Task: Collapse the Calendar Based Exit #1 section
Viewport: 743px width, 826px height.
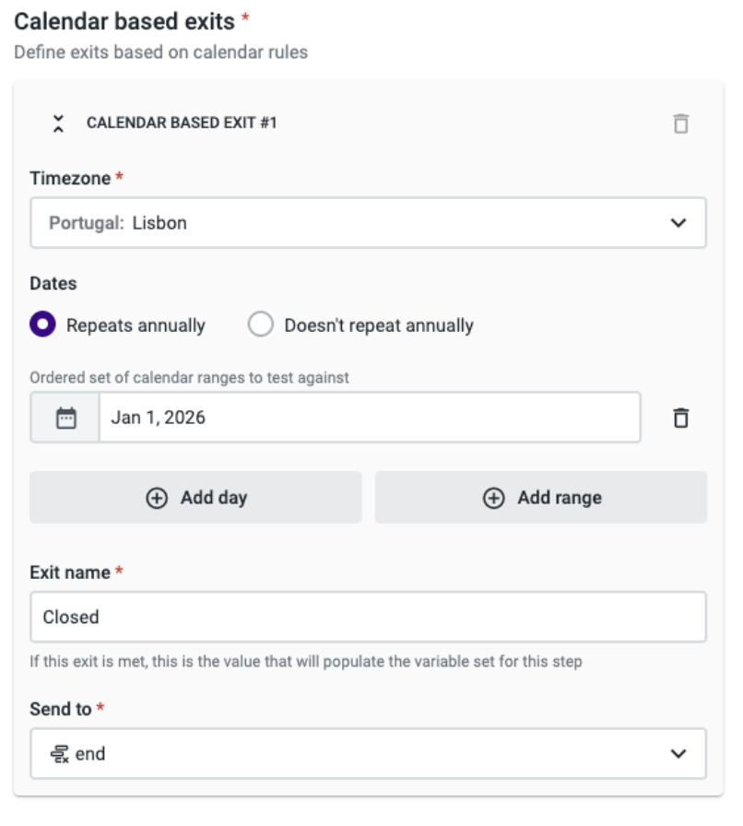Action: click(x=59, y=124)
